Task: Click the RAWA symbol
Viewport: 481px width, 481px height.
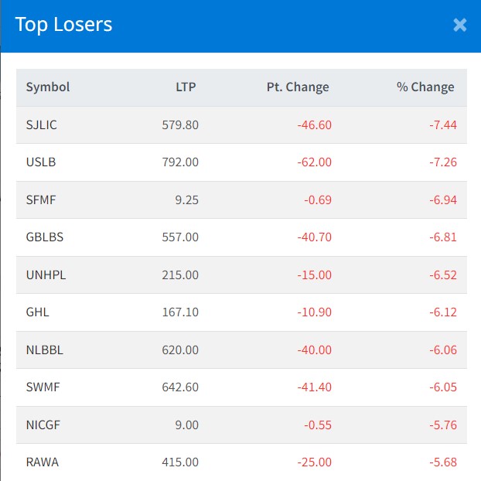Action: 43,462
